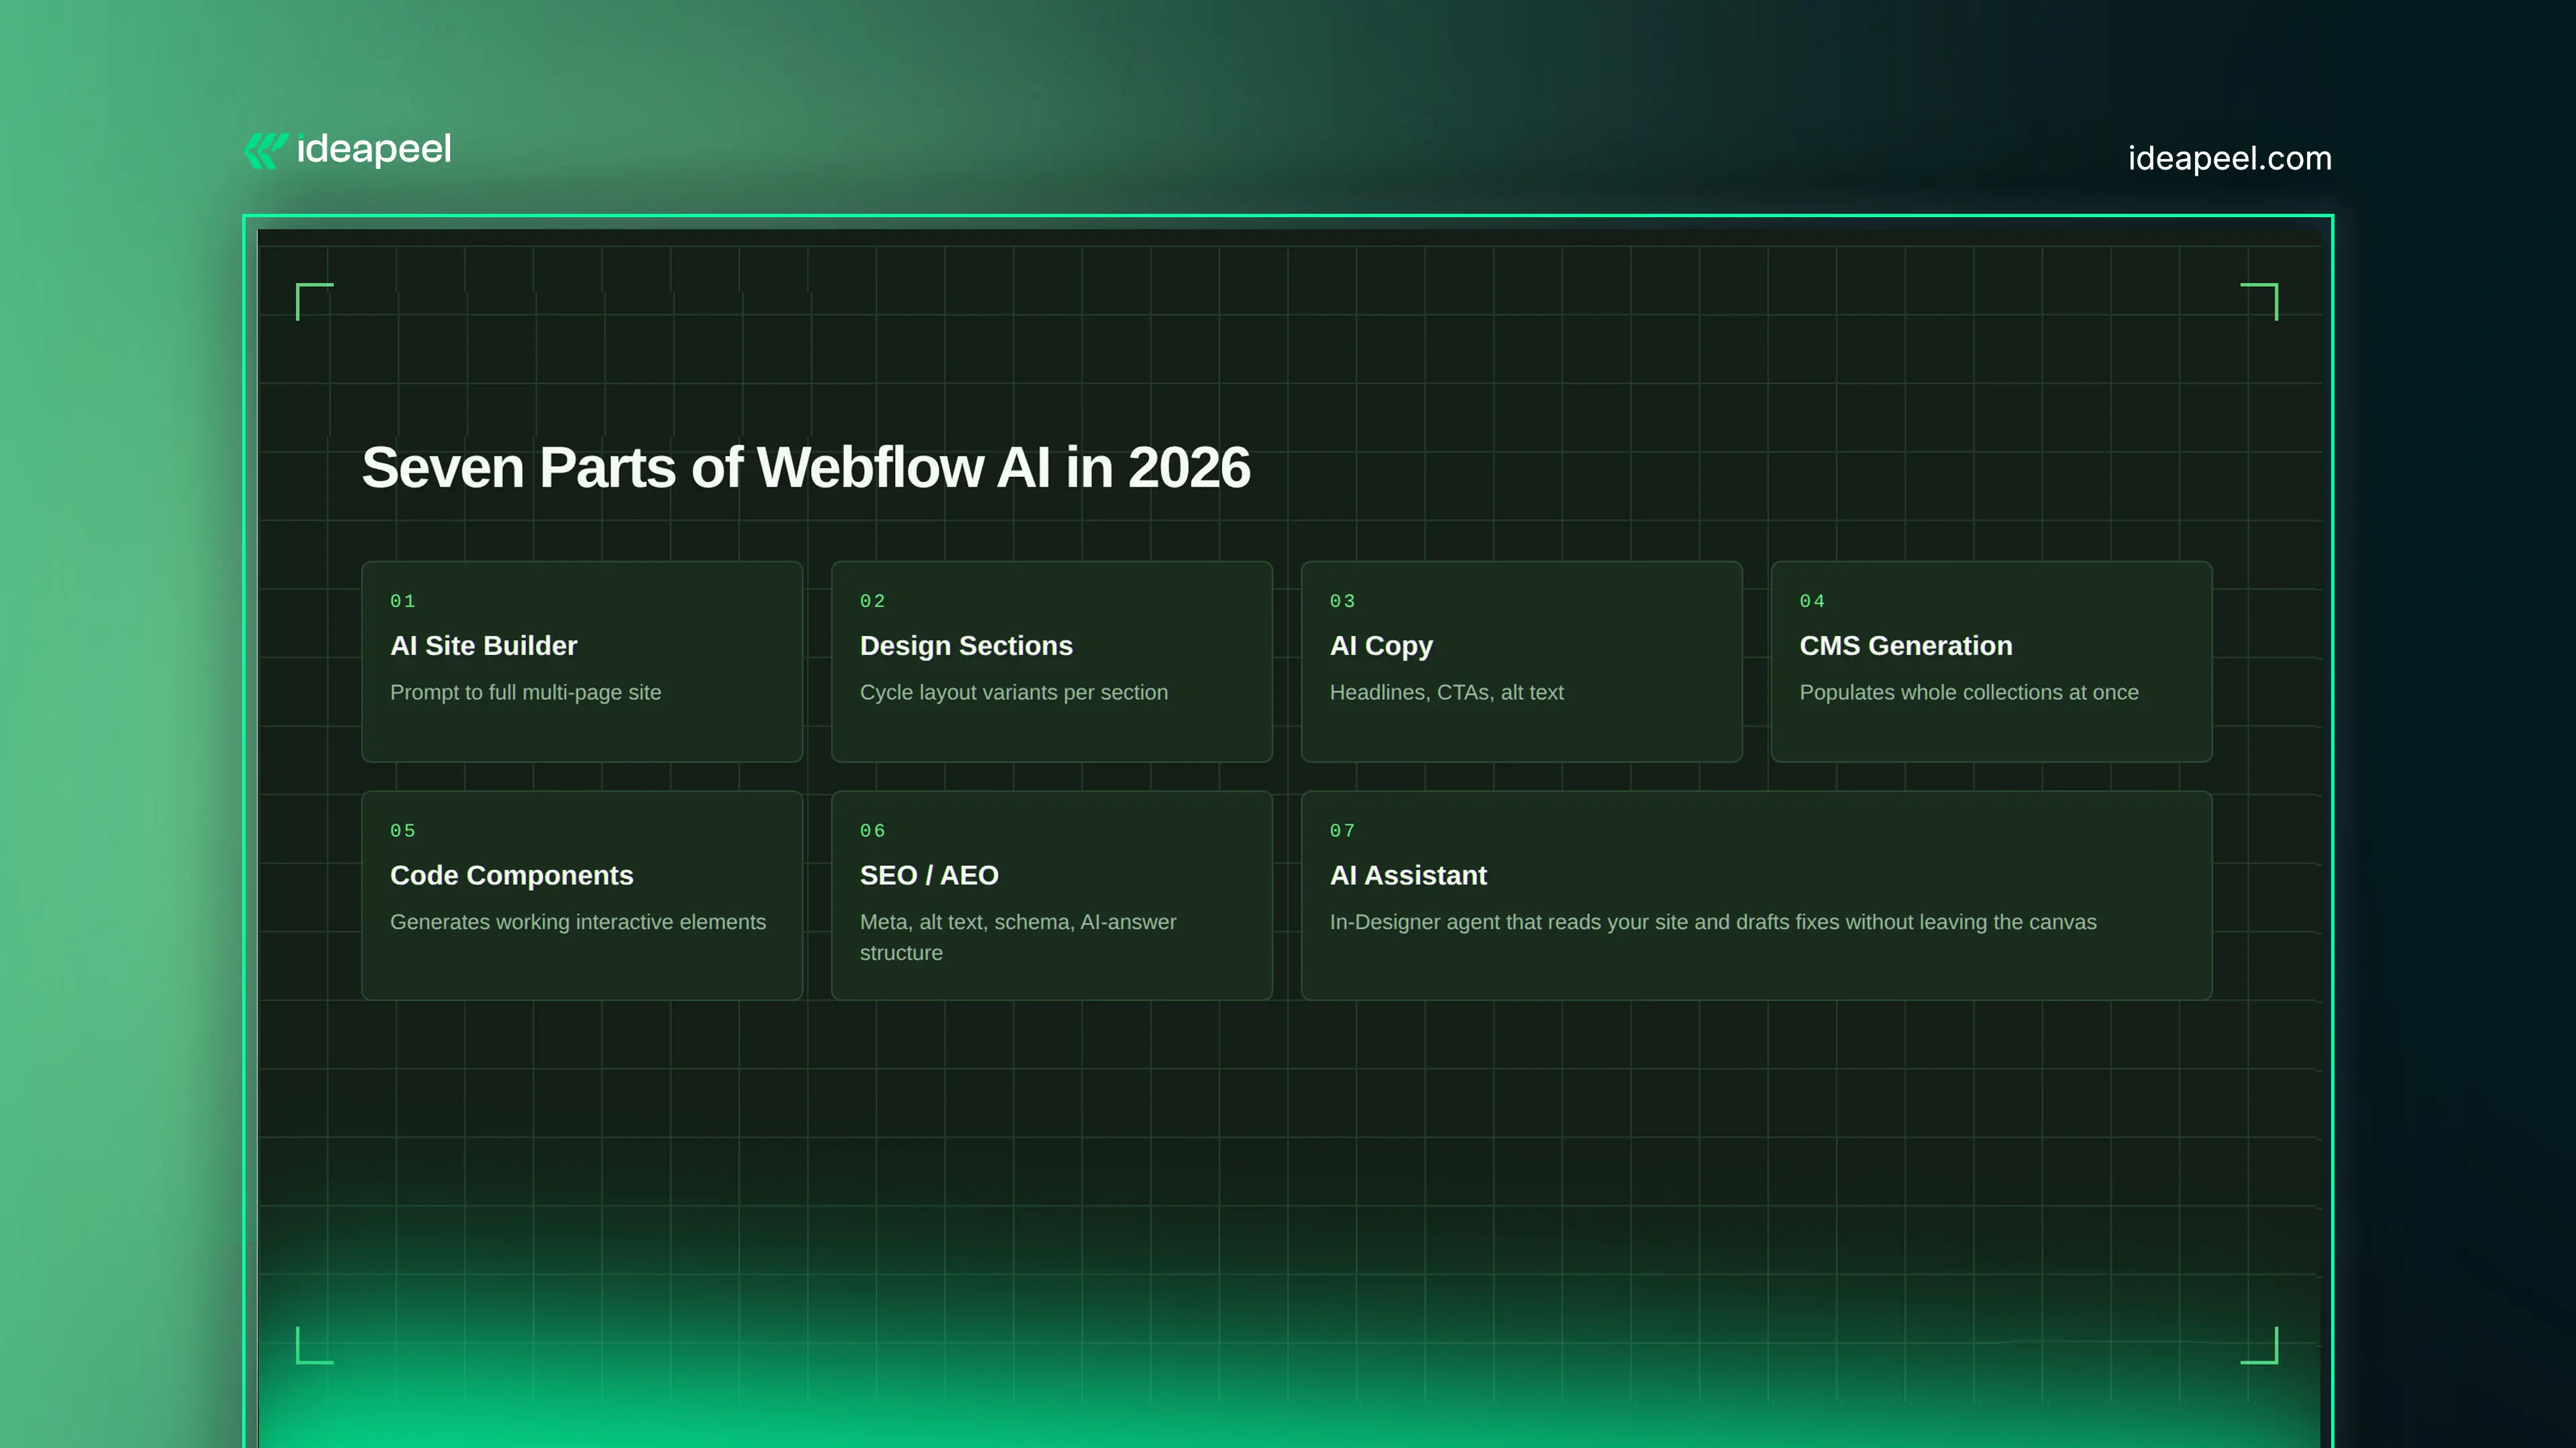The image size is (2576, 1448).
Task: Click the ideapeel chevron logo icon
Action: (266, 151)
